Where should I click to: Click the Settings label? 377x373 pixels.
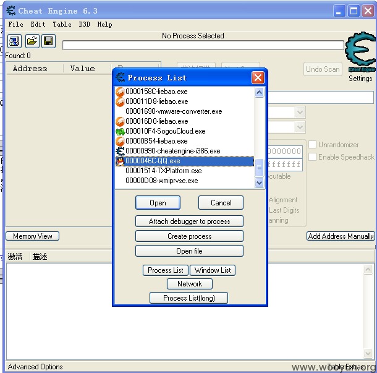(x=360, y=79)
